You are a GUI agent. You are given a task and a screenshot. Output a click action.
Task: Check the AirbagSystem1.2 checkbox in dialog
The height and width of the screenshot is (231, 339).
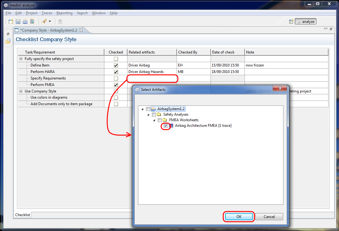pyautogui.click(x=148, y=109)
